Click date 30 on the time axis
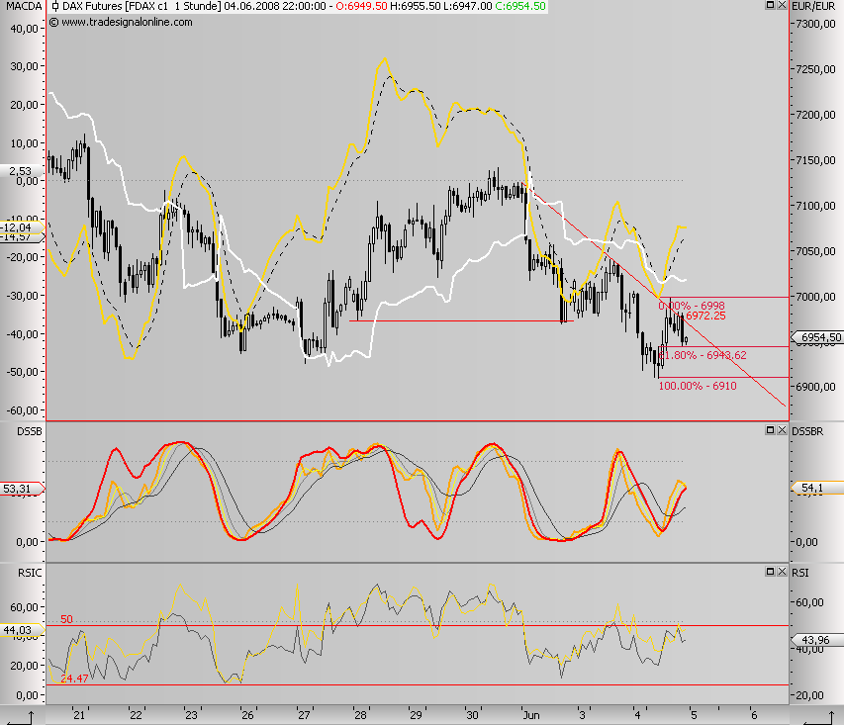This screenshot has height=725, width=844. pos(472,715)
